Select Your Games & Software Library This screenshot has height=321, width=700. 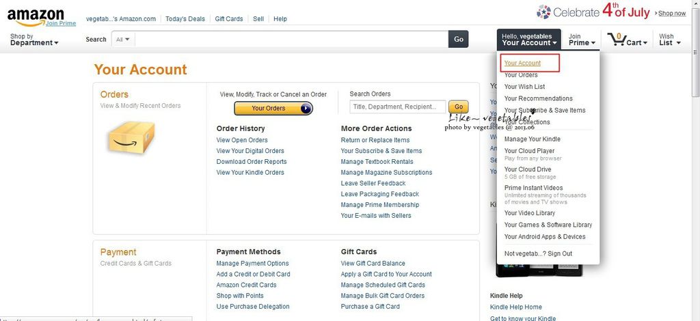[548, 225]
